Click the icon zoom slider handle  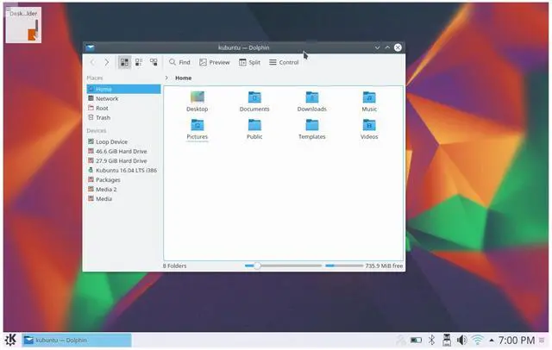click(256, 266)
